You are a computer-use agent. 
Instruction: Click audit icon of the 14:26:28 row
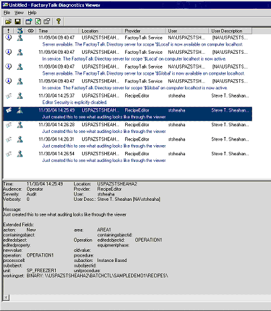point(9,125)
